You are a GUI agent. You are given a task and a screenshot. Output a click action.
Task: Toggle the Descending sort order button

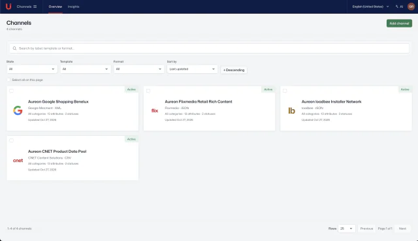tap(234, 70)
